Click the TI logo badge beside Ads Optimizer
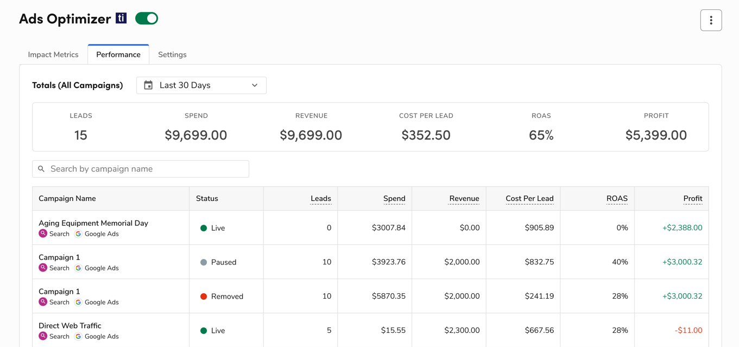Image resolution: width=739 pixels, height=347 pixels. point(121,18)
